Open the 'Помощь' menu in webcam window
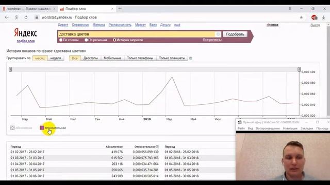Screen dimensions: 330x185 [x=322, y=128]
